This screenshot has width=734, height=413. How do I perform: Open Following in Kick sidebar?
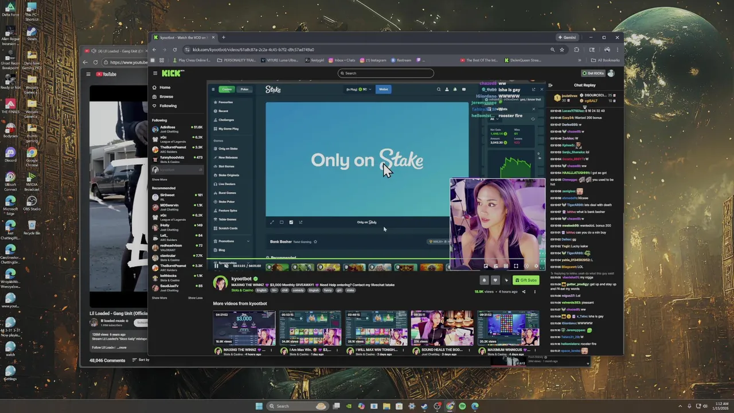coord(164,106)
